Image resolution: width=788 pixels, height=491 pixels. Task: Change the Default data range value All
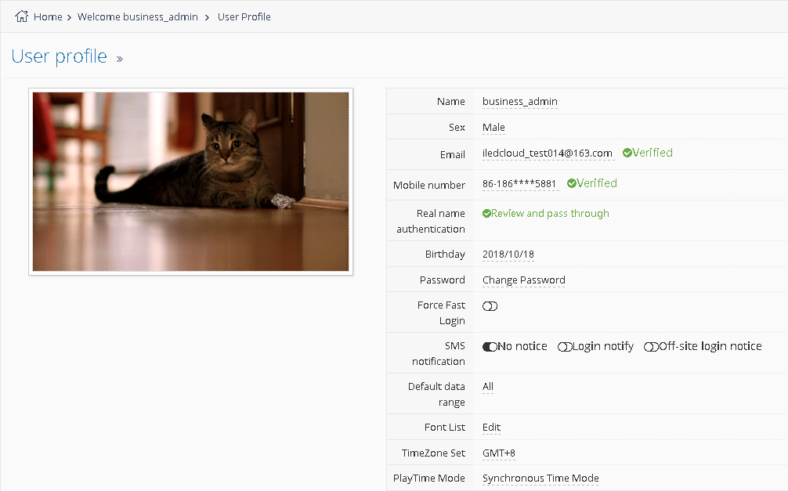tap(488, 387)
